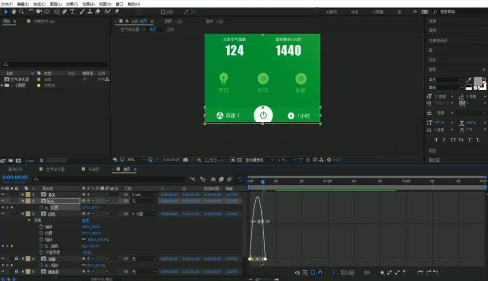Toggle the Graph Editor button in timeline

tap(240, 179)
